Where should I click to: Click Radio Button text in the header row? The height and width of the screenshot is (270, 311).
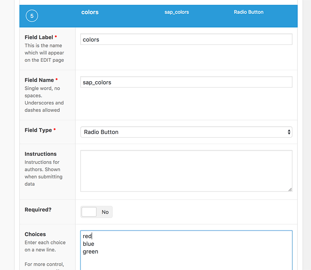(248, 12)
